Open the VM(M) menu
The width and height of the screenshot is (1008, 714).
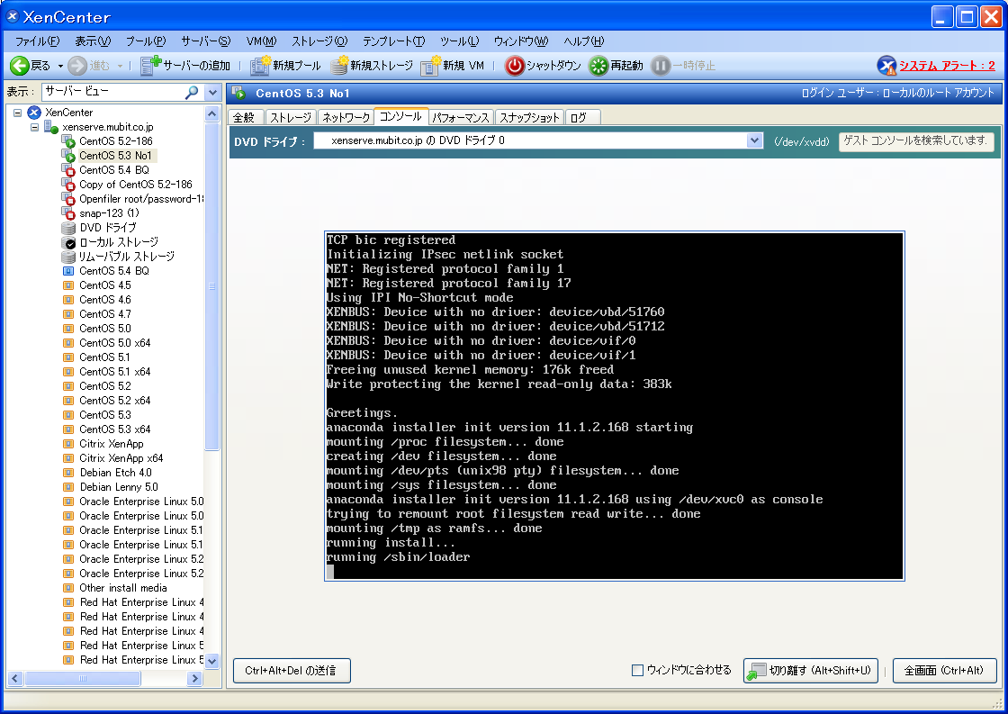click(261, 41)
